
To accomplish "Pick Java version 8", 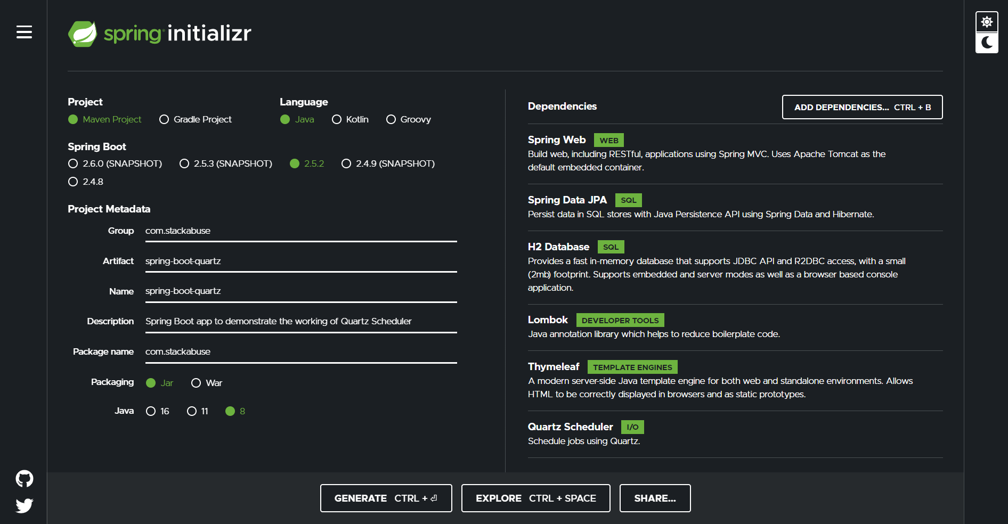I will point(235,411).
